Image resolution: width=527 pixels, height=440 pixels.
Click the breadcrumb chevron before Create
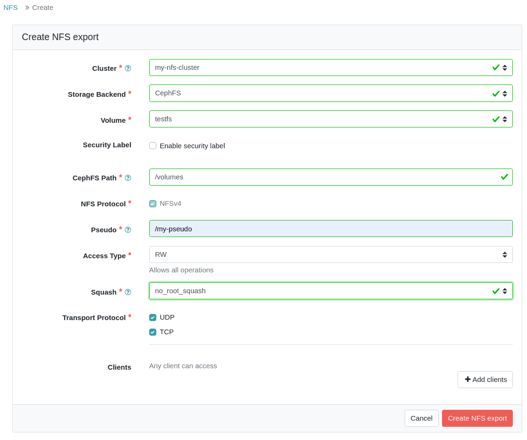pyautogui.click(x=27, y=8)
